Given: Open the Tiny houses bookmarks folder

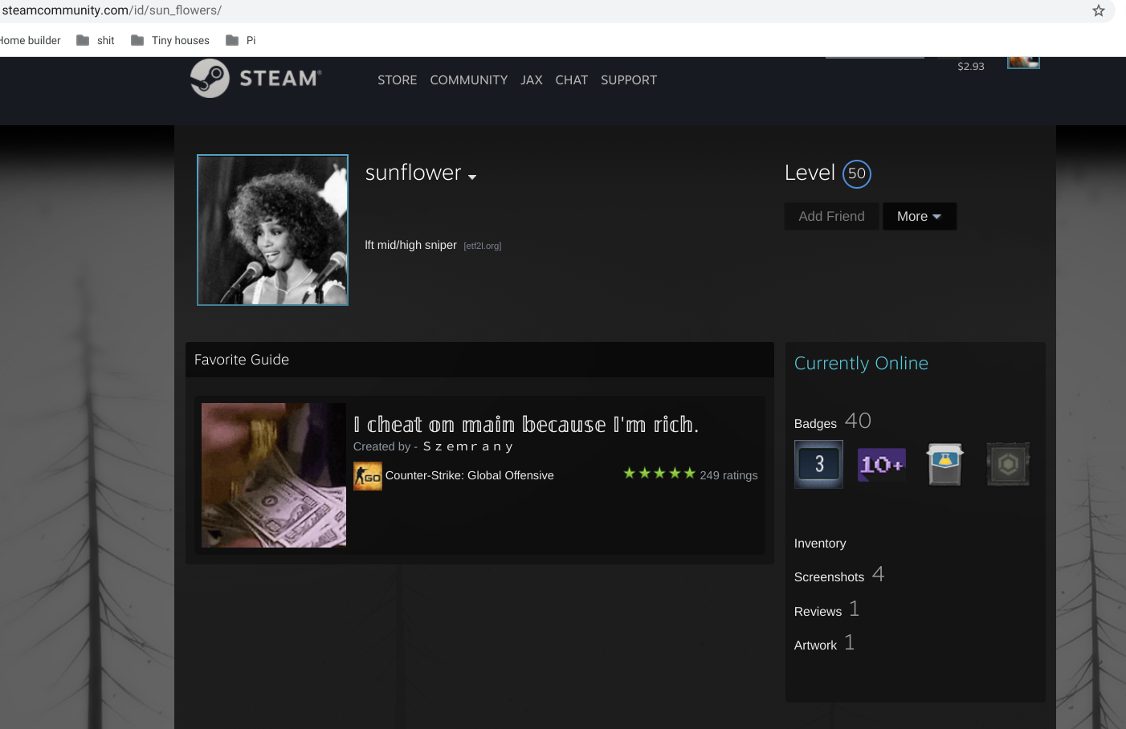Looking at the screenshot, I should pyautogui.click(x=170, y=40).
